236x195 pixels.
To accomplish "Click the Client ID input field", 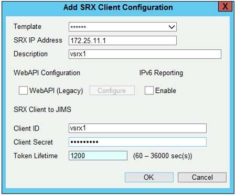I will (x=137, y=128).
